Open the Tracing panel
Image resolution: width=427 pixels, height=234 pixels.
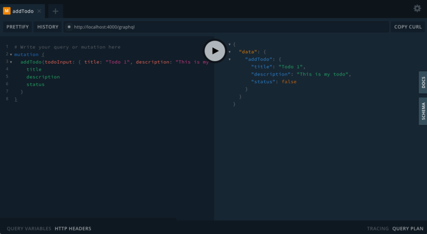[378, 228]
